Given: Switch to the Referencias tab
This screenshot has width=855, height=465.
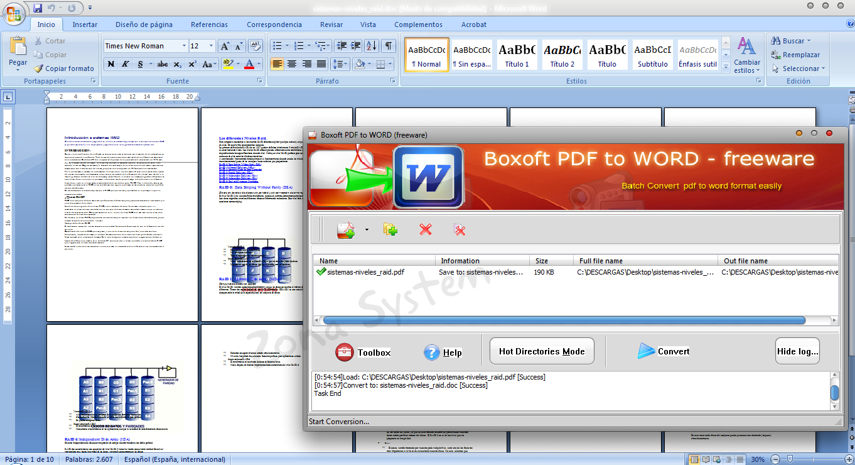Looking at the screenshot, I should pyautogui.click(x=210, y=25).
